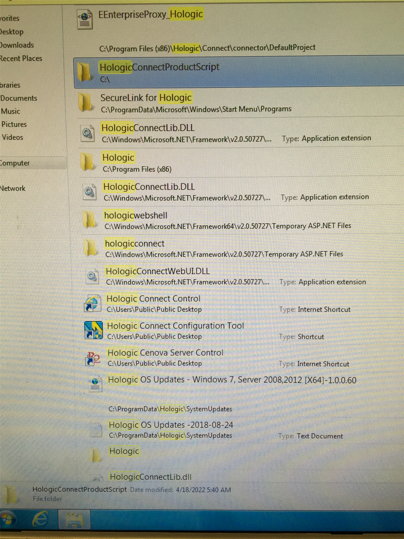Click the Hologic folder below OS Updates -2018-08-24
Screen dimensions: 404x539
[x=124, y=451]
